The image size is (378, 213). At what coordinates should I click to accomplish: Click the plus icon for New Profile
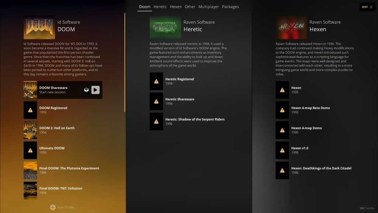pyautogui.click(x=53, y=207)
